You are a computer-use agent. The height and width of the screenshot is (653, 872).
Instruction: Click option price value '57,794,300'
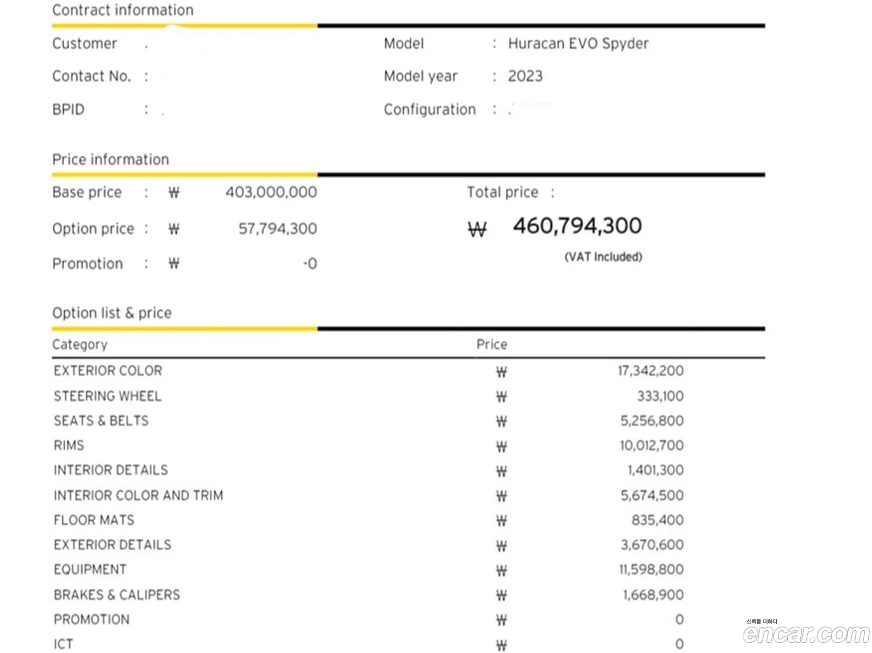(278, 229)
